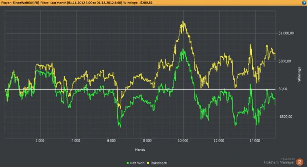Image resolution: width=307 pixels, height=167 pixels.
Task: Click the Winnings axis title
Action: pyautogui.click(x=299, y=74)
